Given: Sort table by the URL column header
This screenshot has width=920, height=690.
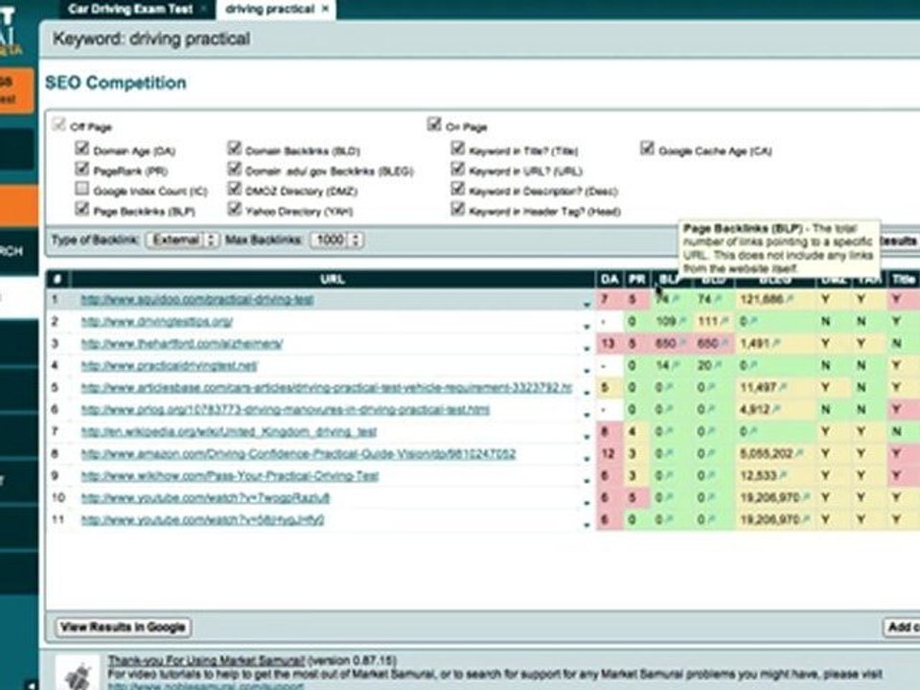Looking at the screenshot, I should pos(333,279).
